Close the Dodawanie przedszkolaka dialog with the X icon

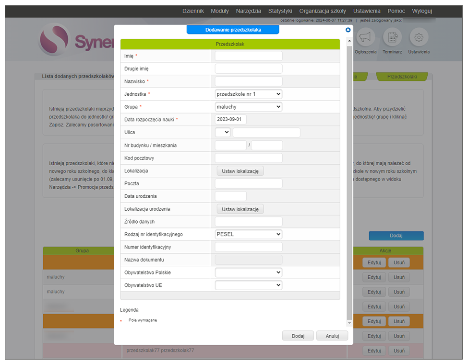point(348,30)
